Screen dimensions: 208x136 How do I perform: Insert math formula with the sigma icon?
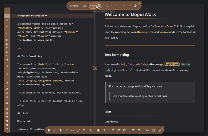[x=104, y=130]
